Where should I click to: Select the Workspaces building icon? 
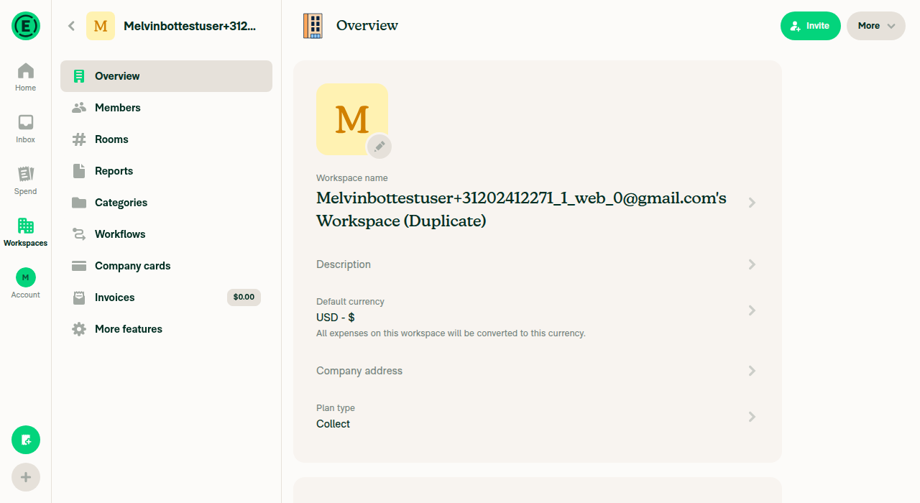(x=26, y=226)
